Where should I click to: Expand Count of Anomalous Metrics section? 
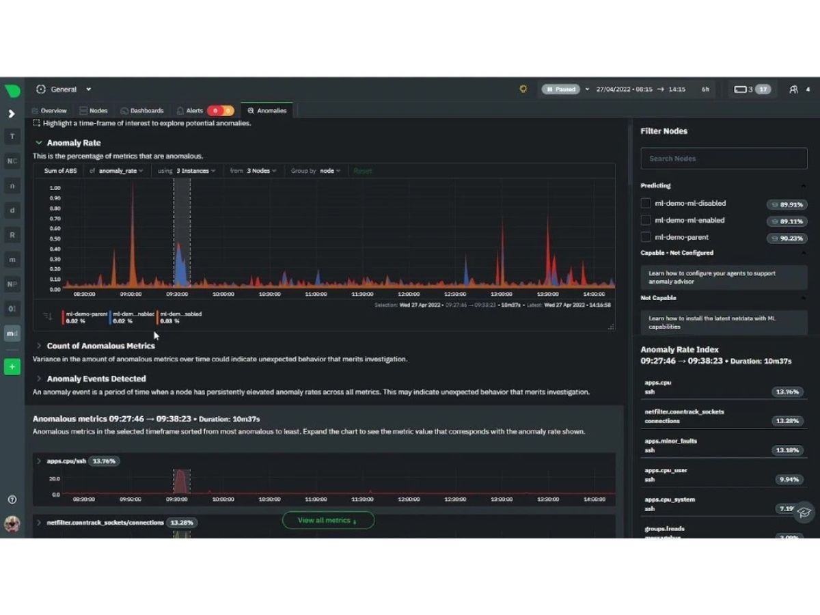39,346
